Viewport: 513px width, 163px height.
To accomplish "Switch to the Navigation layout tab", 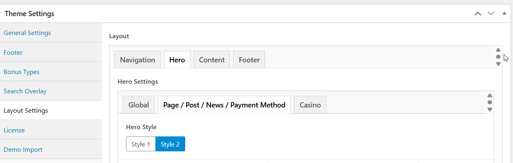I will (x=137, y=60).
